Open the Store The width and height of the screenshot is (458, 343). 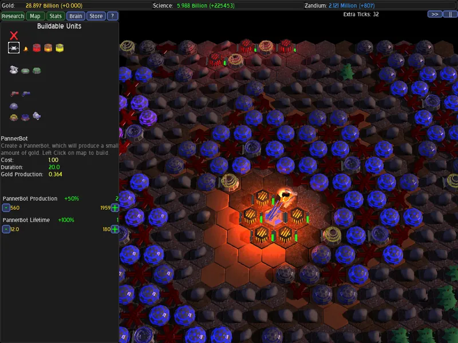[96, 16]
